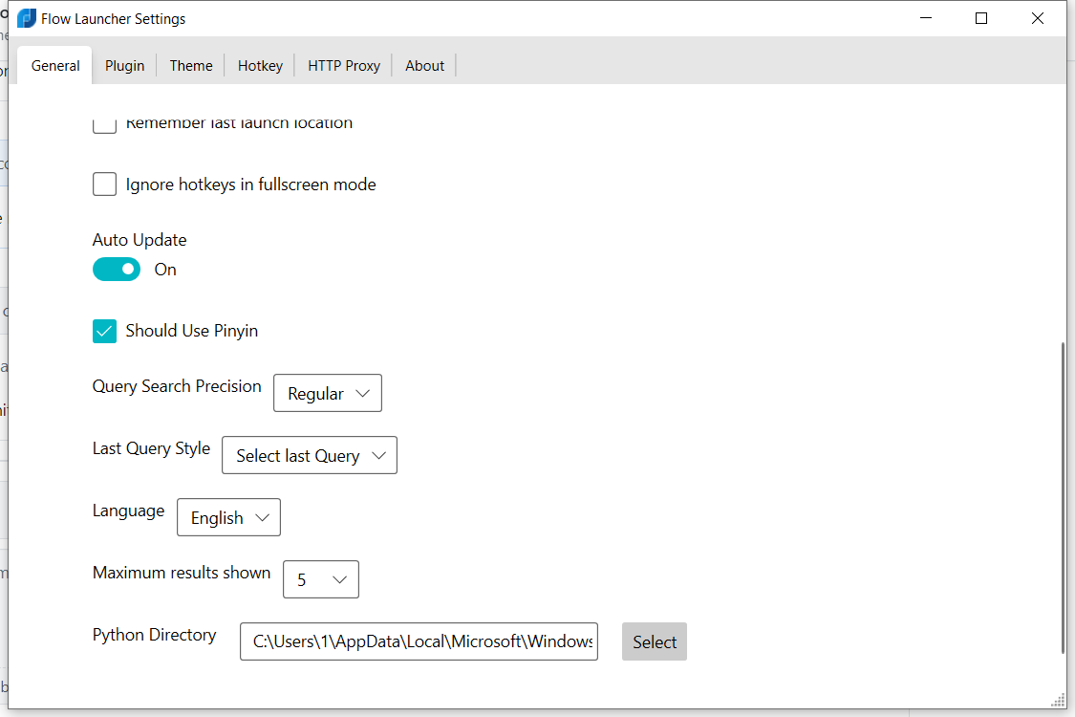The width and height of the screenshot is (1075, 717).
Task: Open the Maximum results shown dropdown
Action: point(321,579)
